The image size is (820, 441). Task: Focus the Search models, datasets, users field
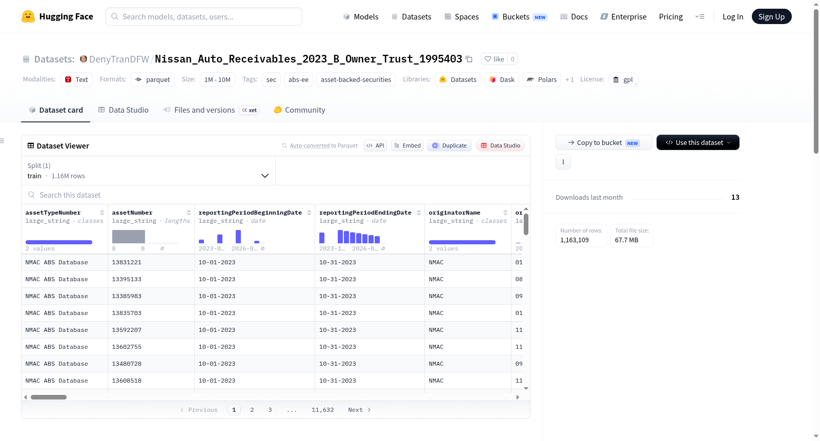point(204,16)
